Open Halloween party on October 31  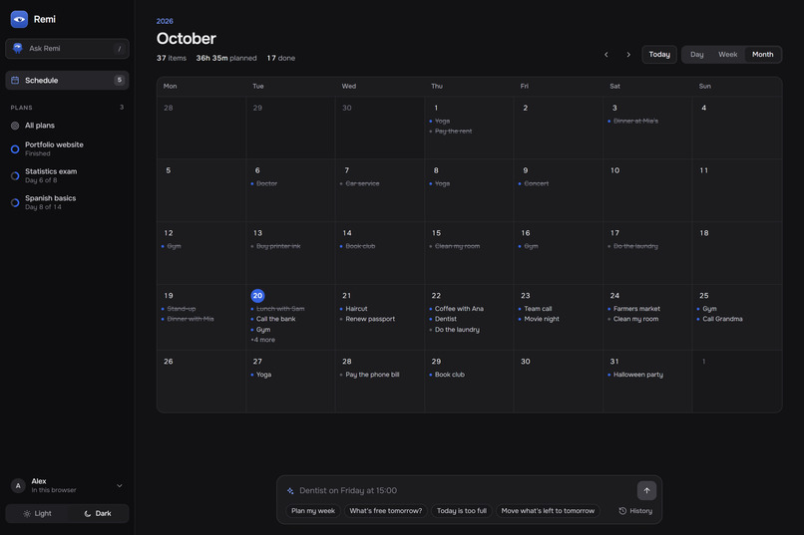tap(637, 375)
